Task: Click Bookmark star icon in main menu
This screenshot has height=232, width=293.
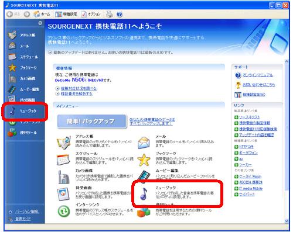Action: coord(144,160)
